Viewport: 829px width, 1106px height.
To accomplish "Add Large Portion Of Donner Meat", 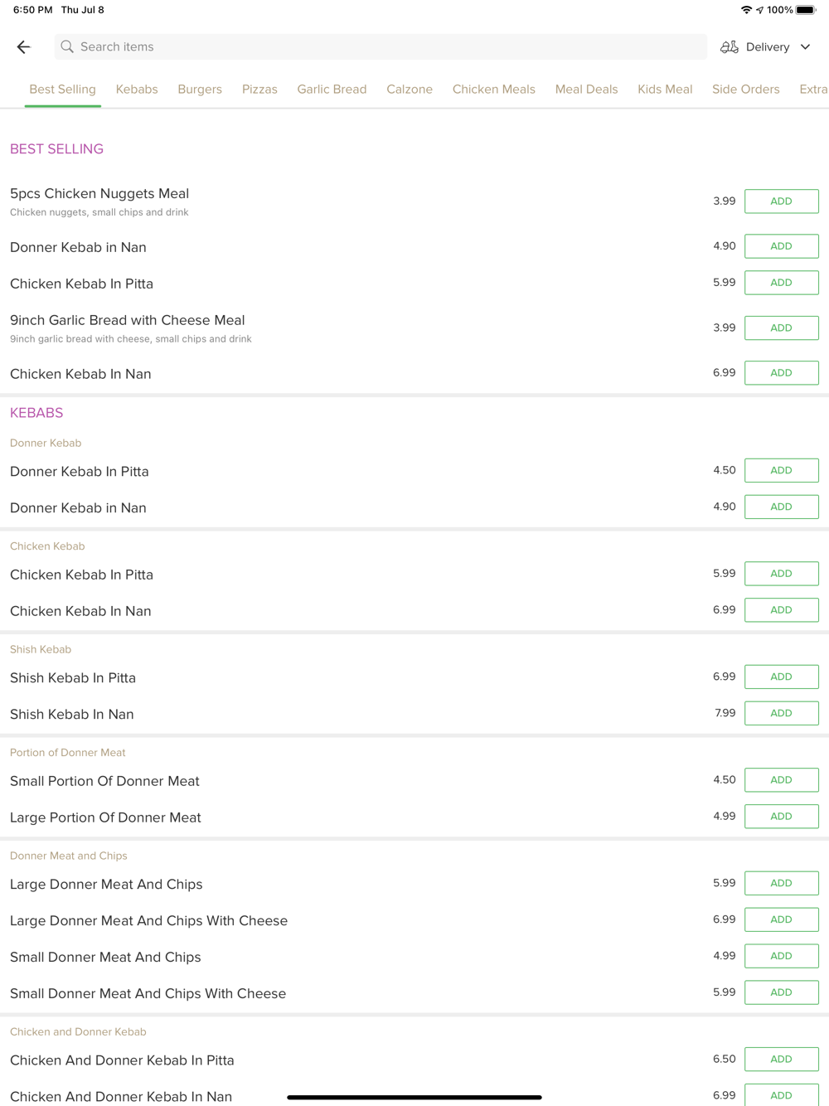I will pyautogui.click(x=781, y=817).
